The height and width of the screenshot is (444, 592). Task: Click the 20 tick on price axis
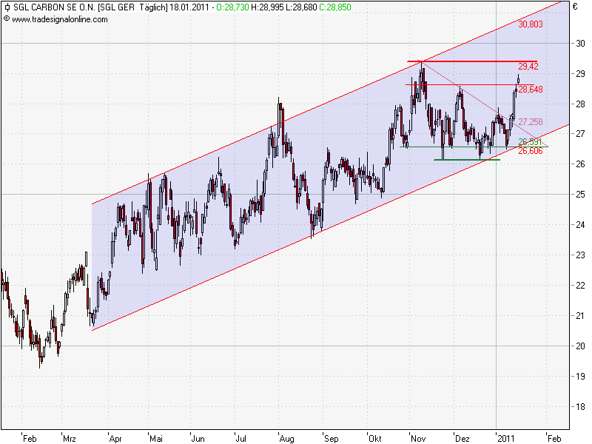580,346
